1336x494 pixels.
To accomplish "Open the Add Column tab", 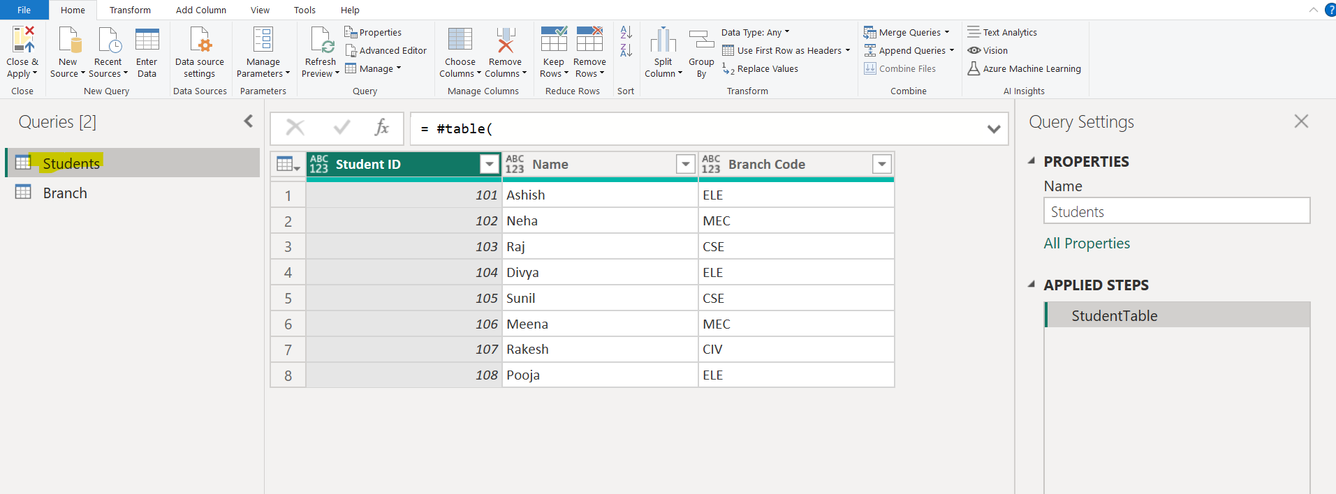I will coord(200,10).
